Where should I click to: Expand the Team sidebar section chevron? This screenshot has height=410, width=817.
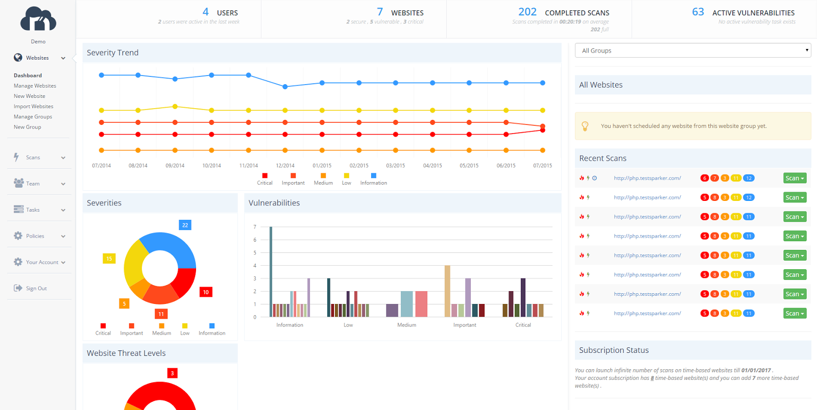coord(63,184)
